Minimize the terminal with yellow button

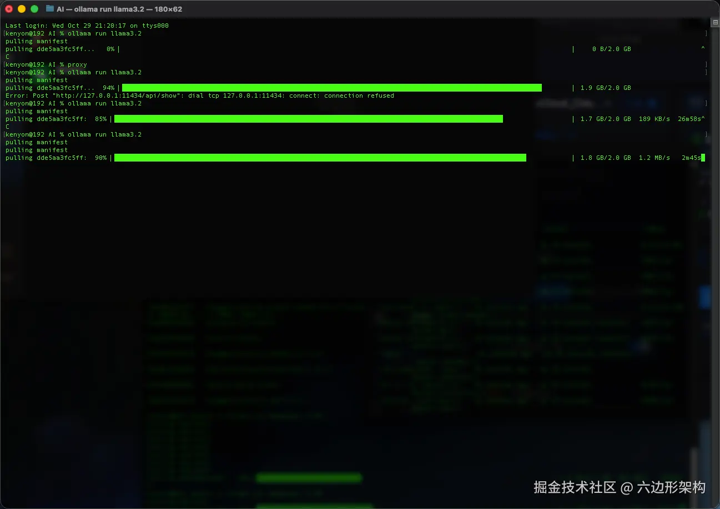[x=22, y=9]
